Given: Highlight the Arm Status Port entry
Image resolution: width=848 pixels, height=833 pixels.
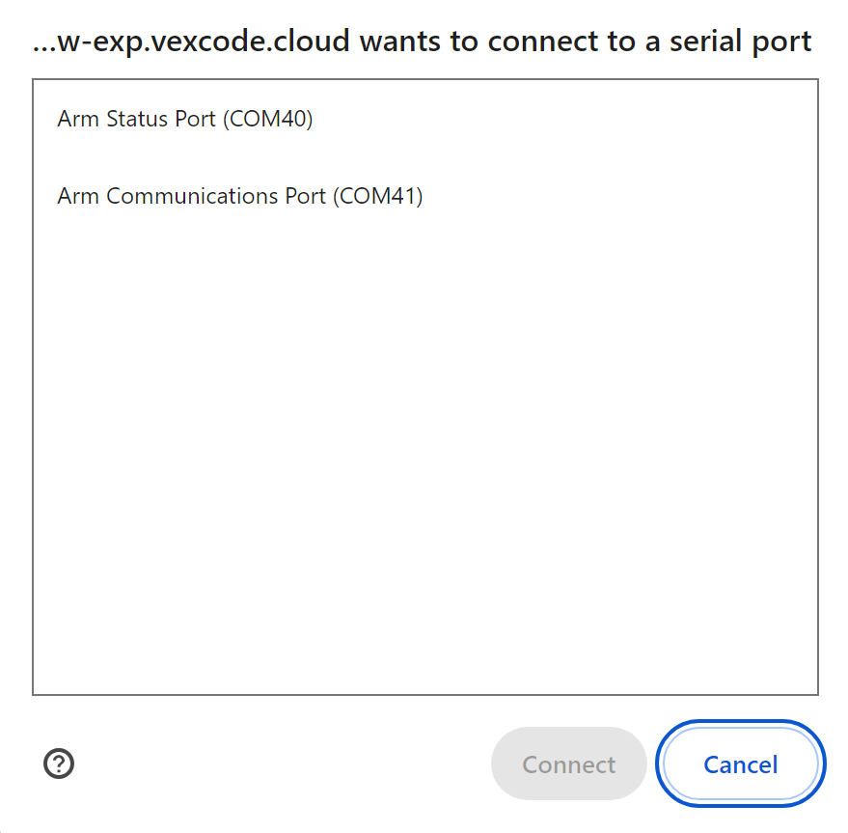Looking at the screenshot, I should coord(184,119).
